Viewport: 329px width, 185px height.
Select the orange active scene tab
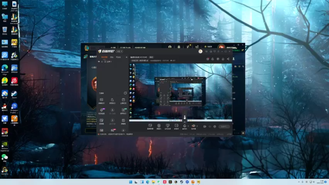coord(104,57)
